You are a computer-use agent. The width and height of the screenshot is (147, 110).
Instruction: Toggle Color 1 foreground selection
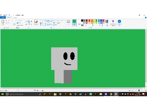(74, 23)
